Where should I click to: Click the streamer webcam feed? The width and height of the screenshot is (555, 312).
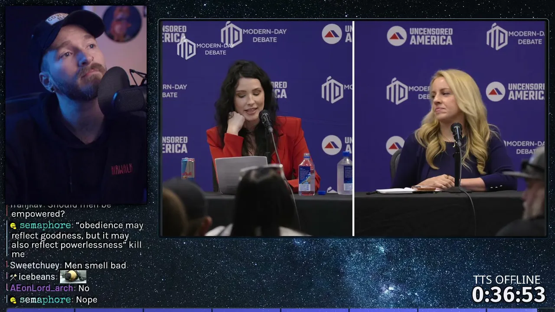click(76, 104)
